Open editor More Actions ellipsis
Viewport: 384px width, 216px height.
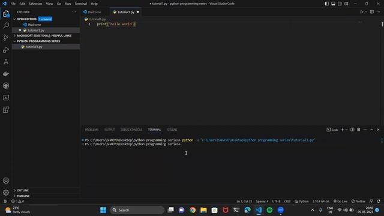click(x=379, y=12)
